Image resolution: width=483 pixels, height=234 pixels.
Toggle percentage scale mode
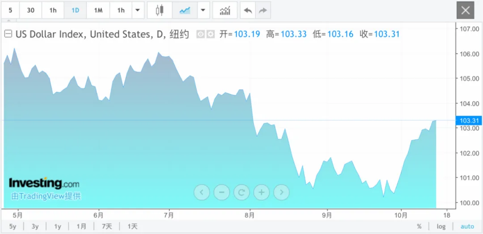419,226
